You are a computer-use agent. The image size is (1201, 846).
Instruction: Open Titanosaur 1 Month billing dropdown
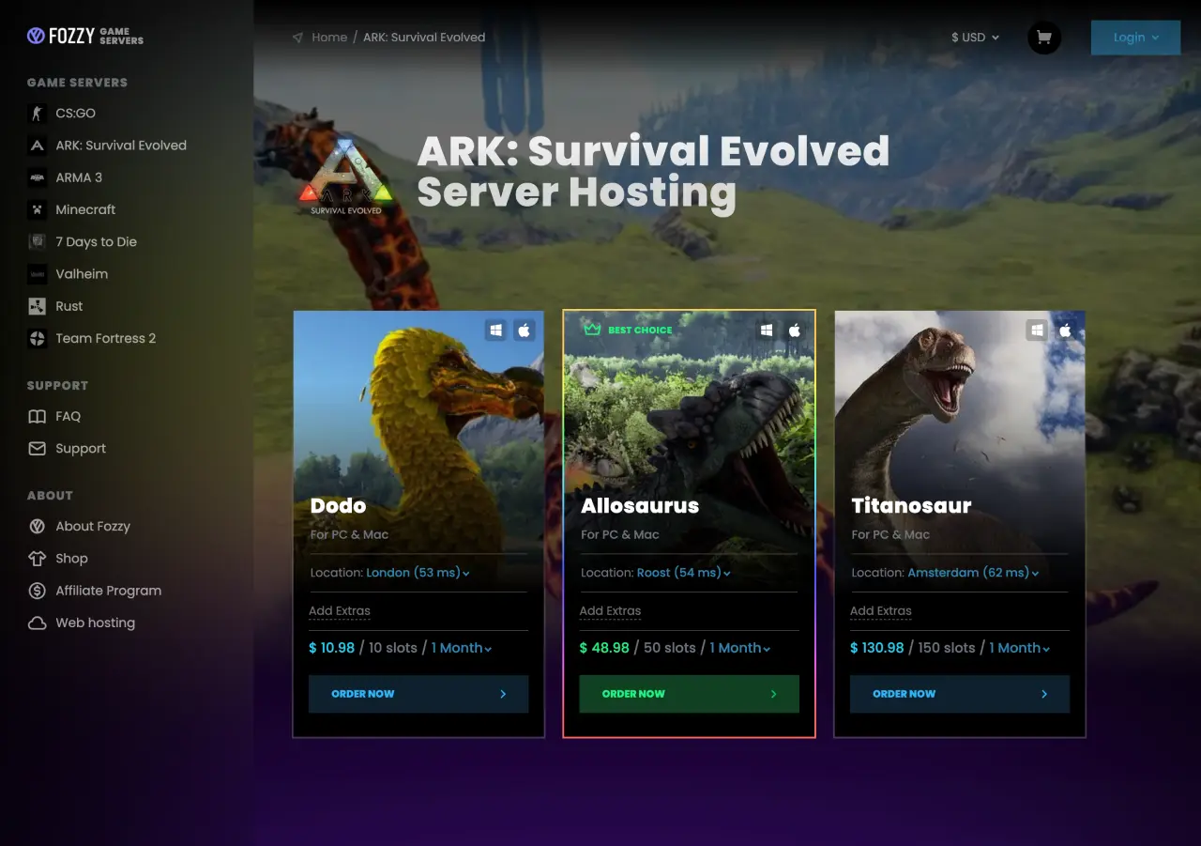(1019, 648)
